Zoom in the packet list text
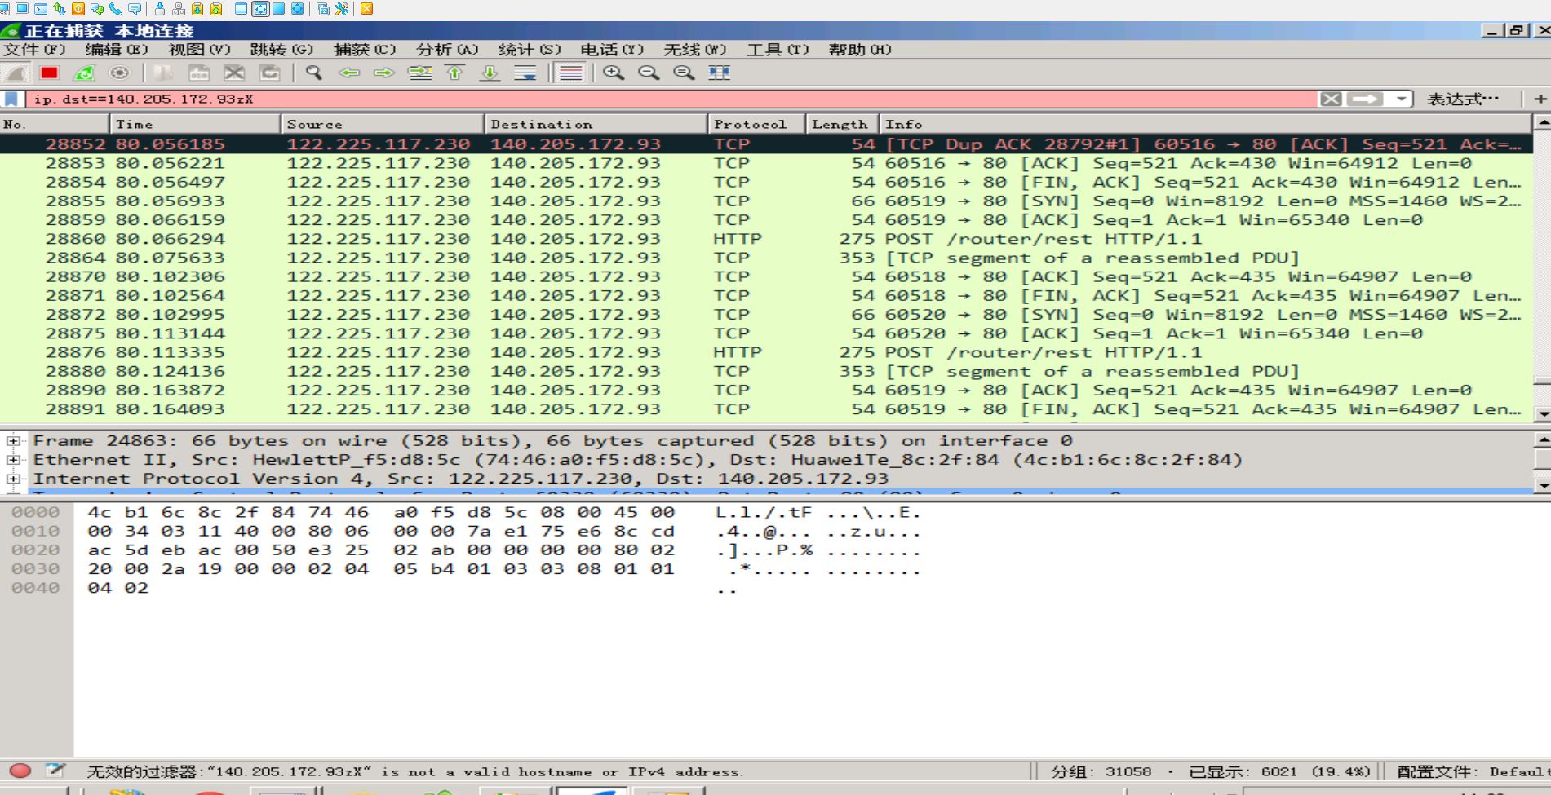 [x=612, y=73]
